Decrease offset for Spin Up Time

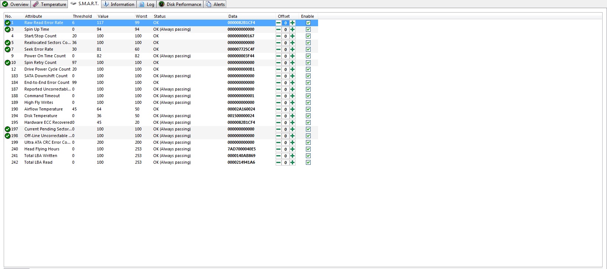click(279, 30)
